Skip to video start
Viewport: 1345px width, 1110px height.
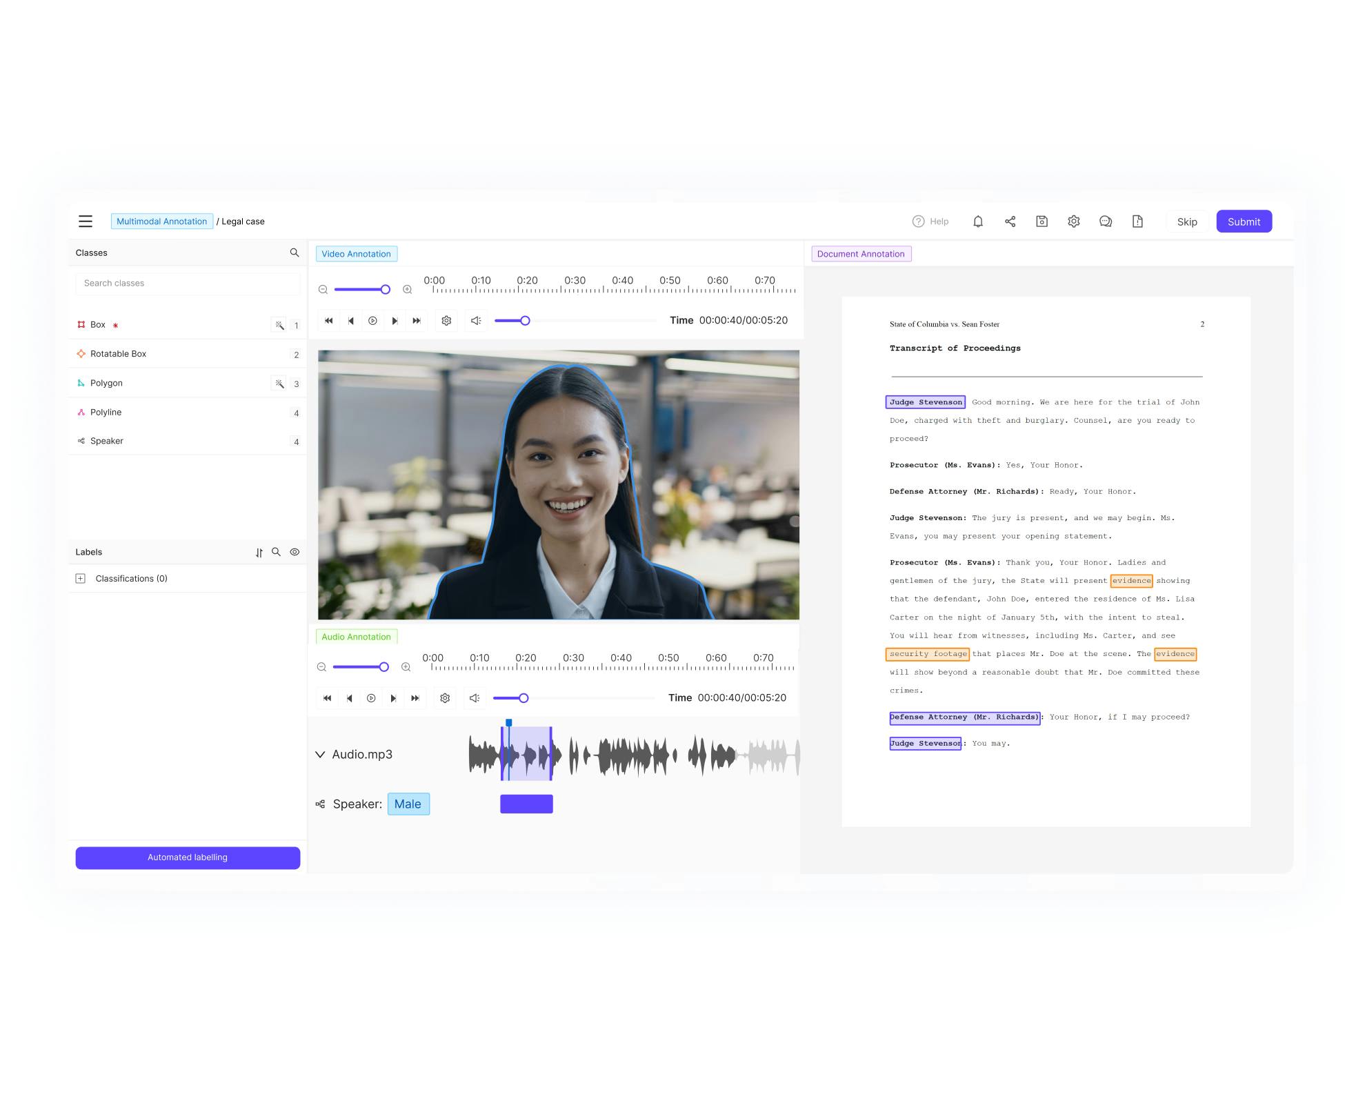(x=329, y=321)
